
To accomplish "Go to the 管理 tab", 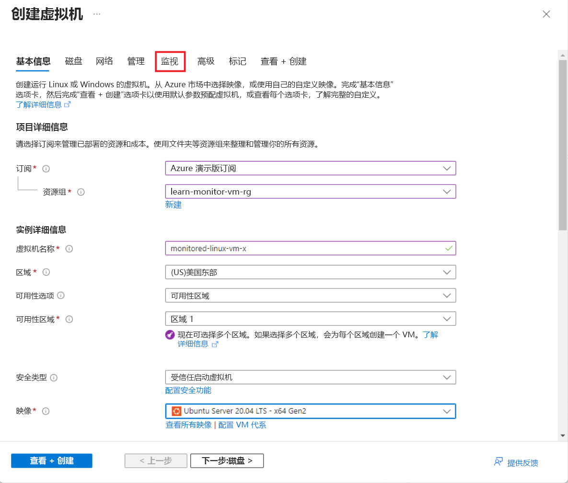I will pyautogui.click(x=136, y=61).
